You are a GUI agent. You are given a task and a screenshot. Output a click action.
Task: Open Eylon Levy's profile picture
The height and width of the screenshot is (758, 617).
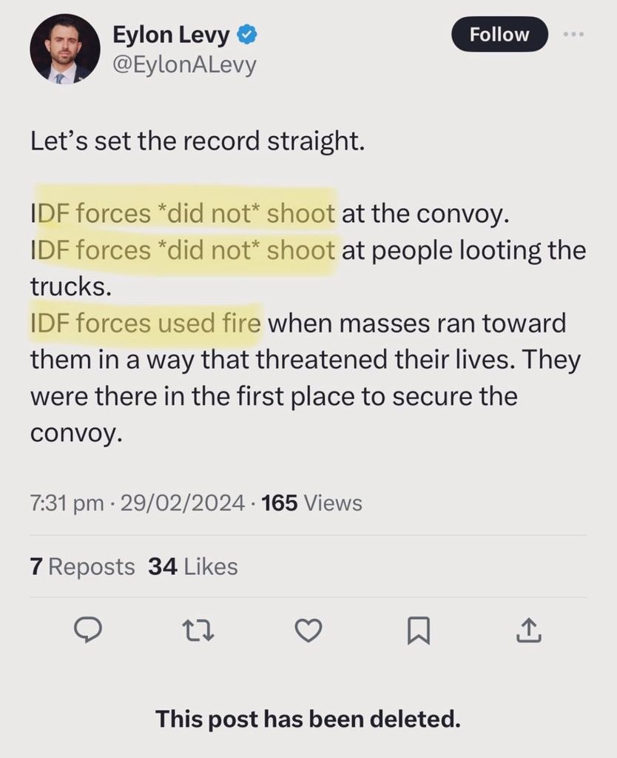[64, 48]
